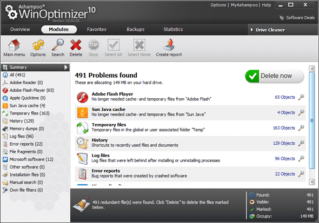Inspect Sun Java cache objects magnifier

click(301, 112)
